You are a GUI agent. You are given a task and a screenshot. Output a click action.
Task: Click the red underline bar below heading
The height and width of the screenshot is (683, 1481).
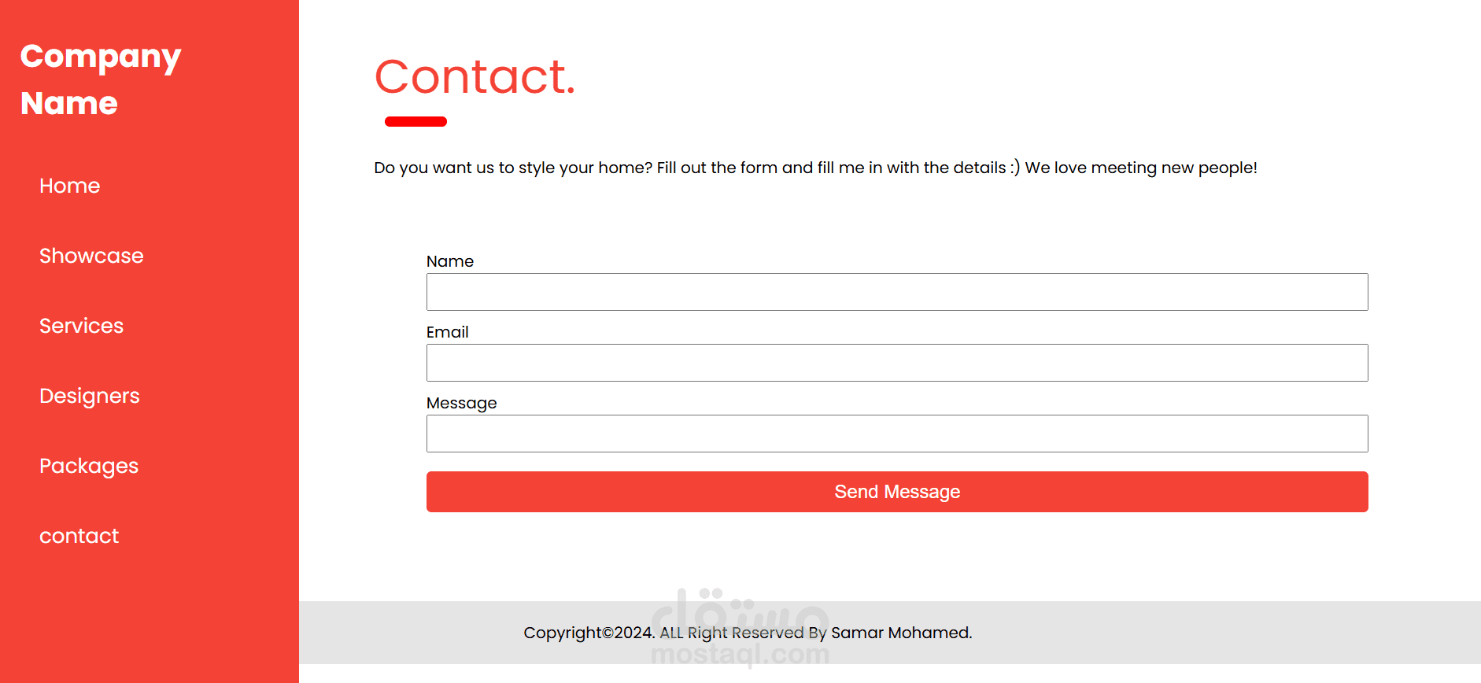(x=415, y=121)
